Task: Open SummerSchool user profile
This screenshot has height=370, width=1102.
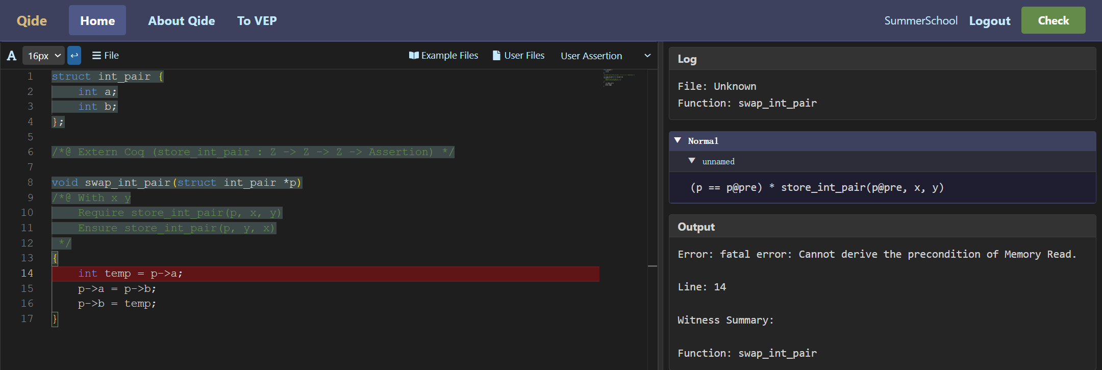Action: pyautogui.click(x=921, y=20)
